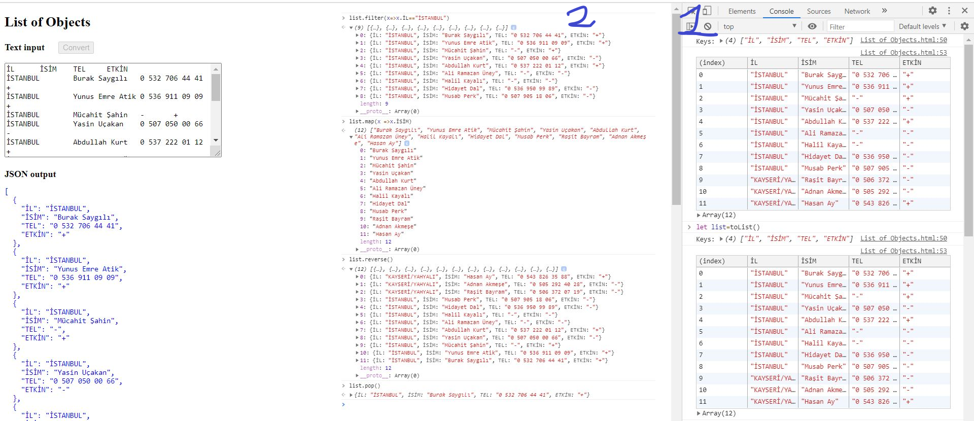Expand reversed item 0 Hasan Ay
The width and height of the screenshot is (974, 421).
click(x=357, y=277)
